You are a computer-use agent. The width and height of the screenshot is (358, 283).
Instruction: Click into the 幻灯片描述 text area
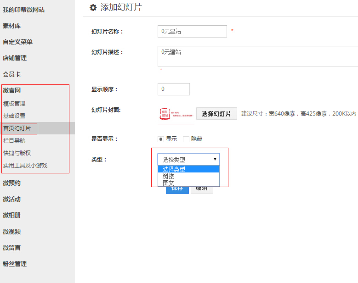tap(257, 56)
